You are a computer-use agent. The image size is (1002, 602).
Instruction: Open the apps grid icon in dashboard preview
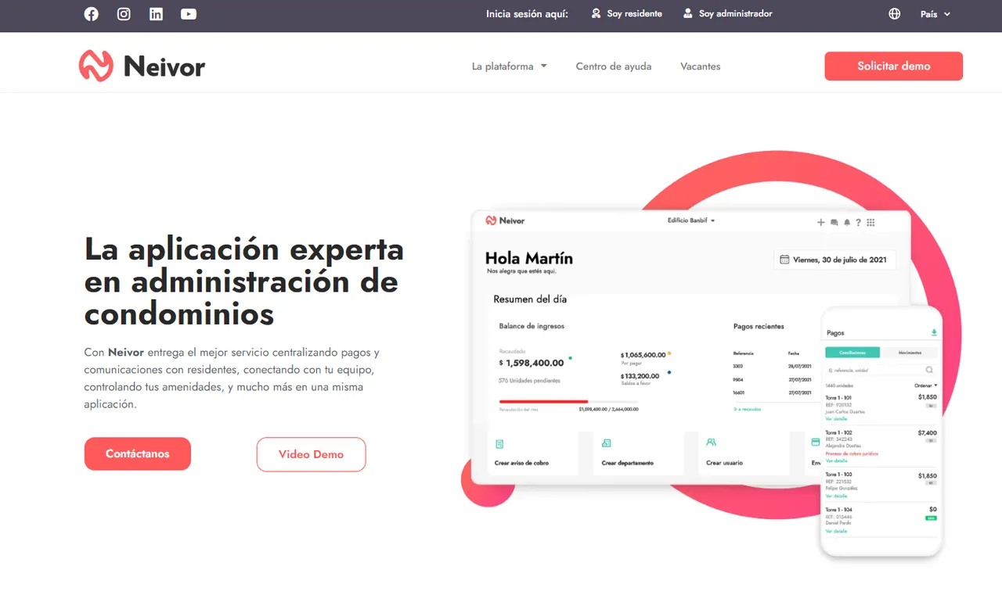coord(870,223)
